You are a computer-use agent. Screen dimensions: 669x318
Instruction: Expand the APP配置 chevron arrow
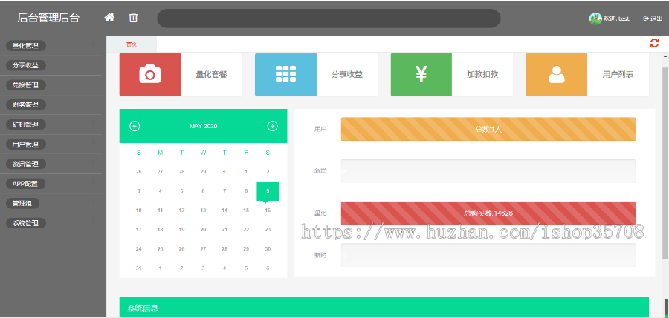click(x=94, y=182)
